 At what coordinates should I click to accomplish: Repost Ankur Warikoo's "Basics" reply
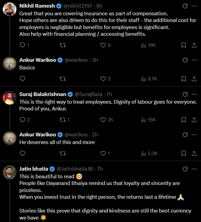point(63,79)
